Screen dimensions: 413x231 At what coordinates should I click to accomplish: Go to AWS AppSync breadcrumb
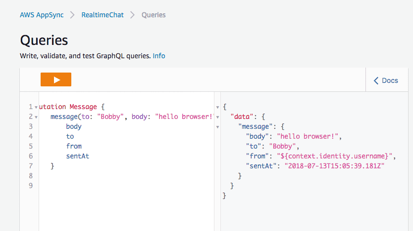[41, 15]
